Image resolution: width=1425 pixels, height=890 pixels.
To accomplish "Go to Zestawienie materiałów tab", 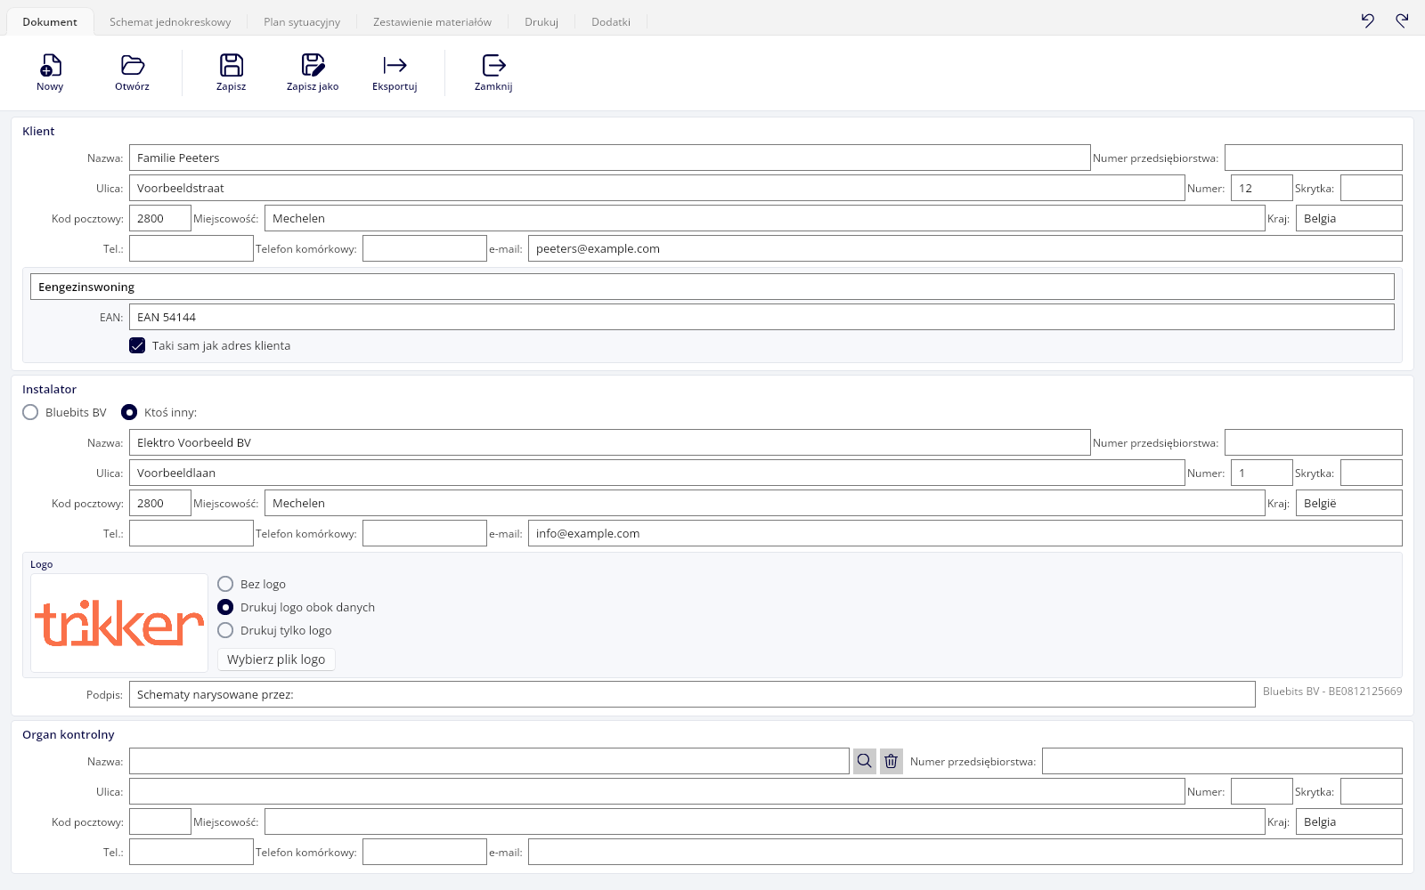I will (x=432, y=21).
